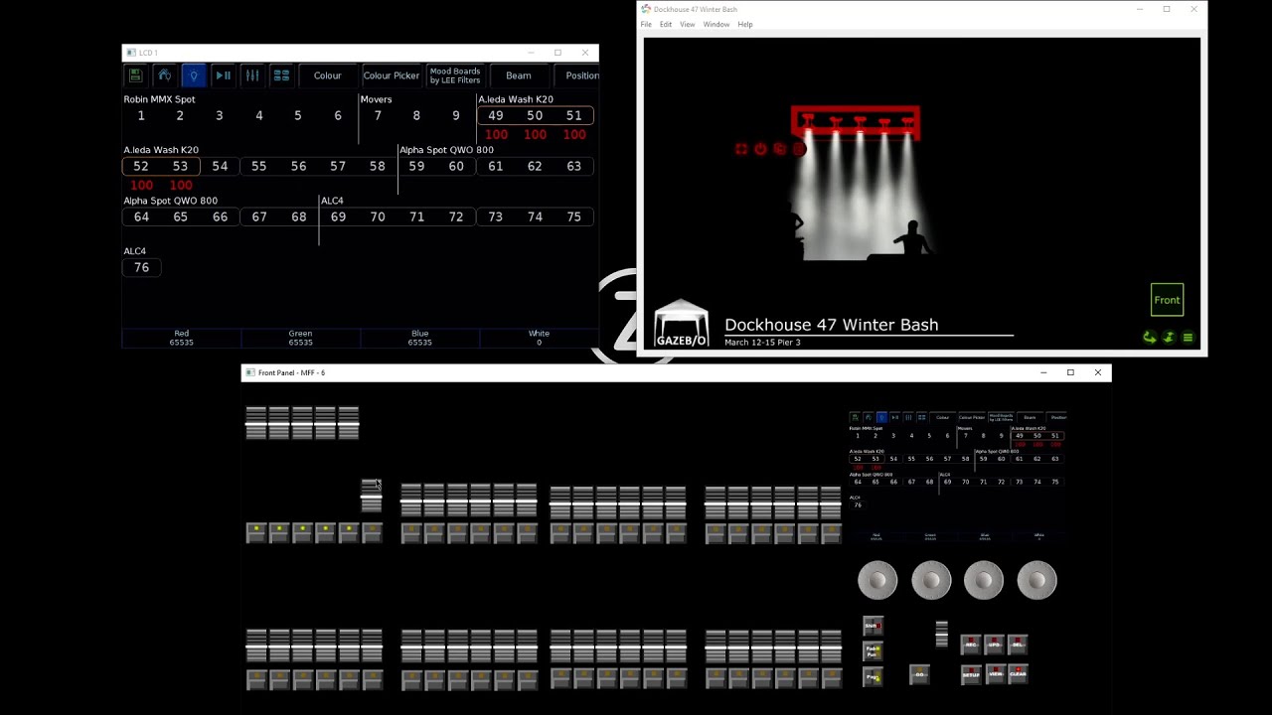
Task: Open the fader levels icon in LCD 1
Action: (252, 75)
